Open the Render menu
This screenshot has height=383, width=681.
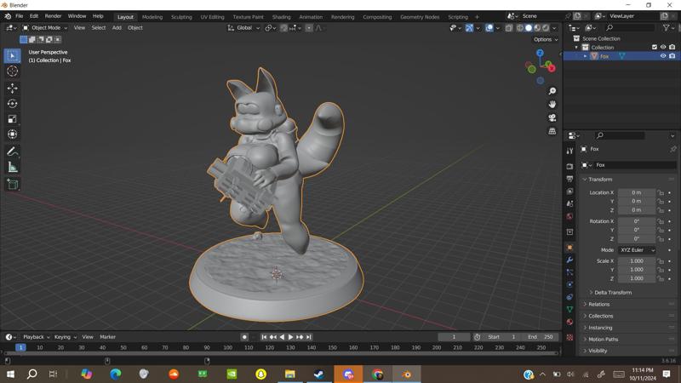point(53,16)
